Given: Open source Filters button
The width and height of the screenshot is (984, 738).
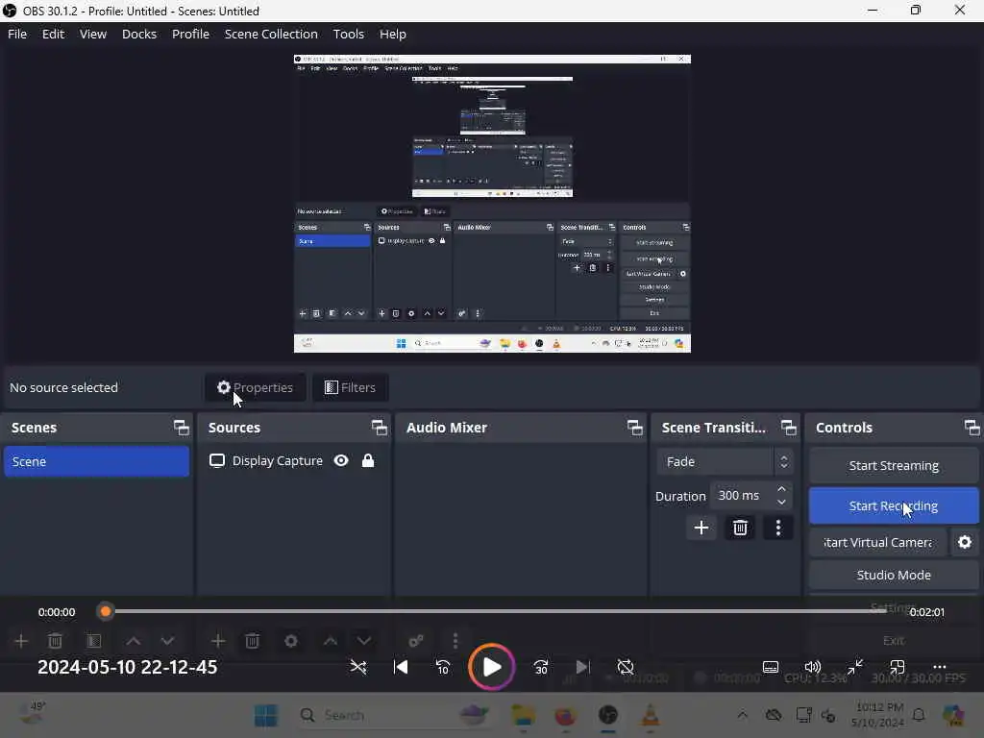Looking at the screenshot, I should tap(350, 388).
